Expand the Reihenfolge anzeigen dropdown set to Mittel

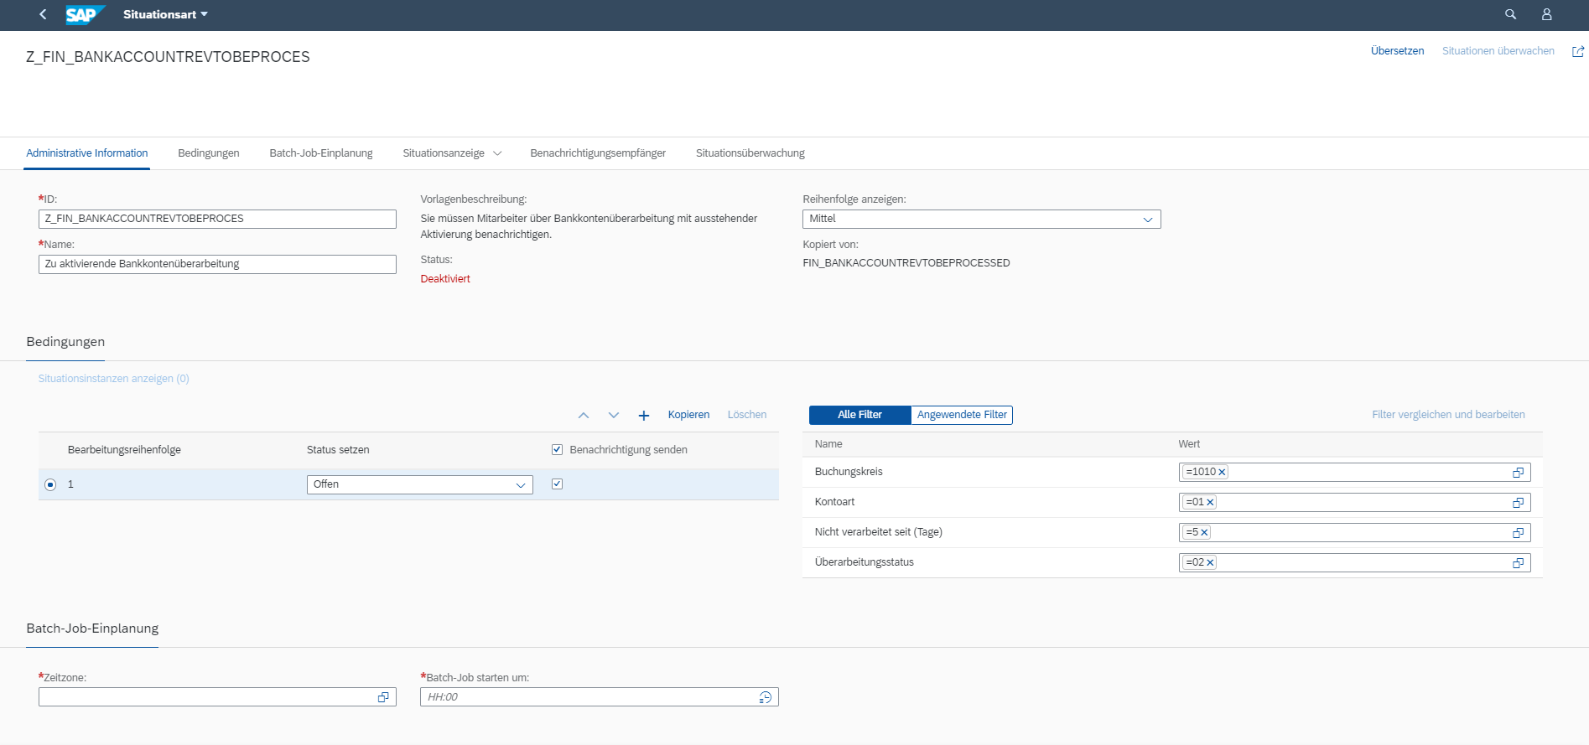(x=1147, y=220)
